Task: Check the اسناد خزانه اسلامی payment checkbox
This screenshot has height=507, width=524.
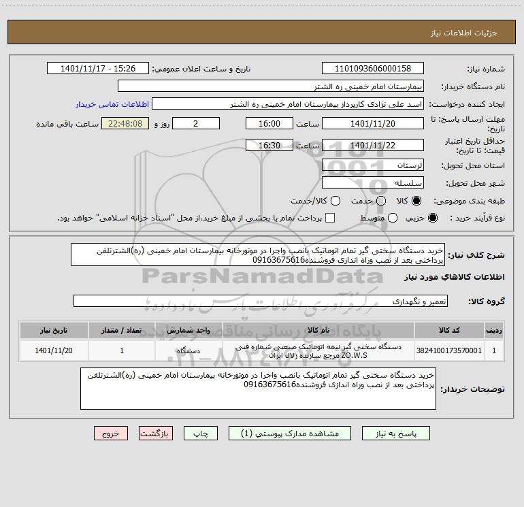Action: tap(330, 218)
